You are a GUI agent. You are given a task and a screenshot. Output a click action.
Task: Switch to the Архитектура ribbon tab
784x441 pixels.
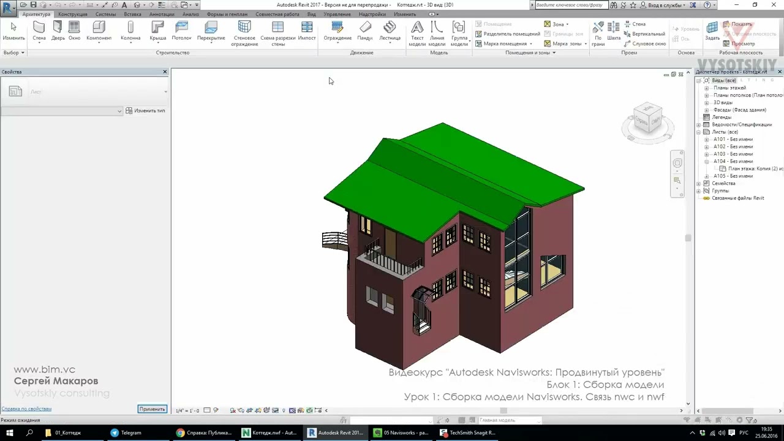(x=36, y=14)
